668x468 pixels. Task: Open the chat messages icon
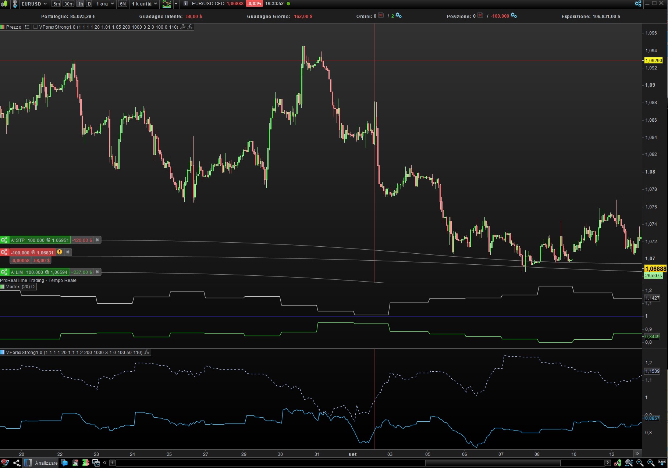click(x=64, y=463)
